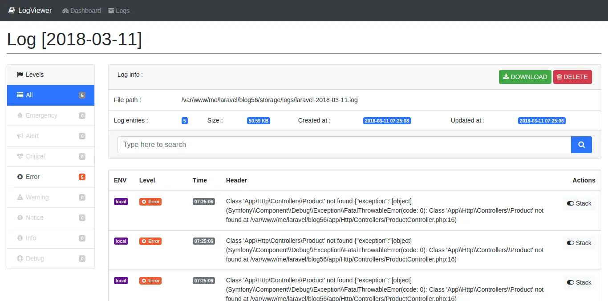Toggle Stack for the first log entry
This screenshot has width=608, height=301.
click(x=579, y=203)
